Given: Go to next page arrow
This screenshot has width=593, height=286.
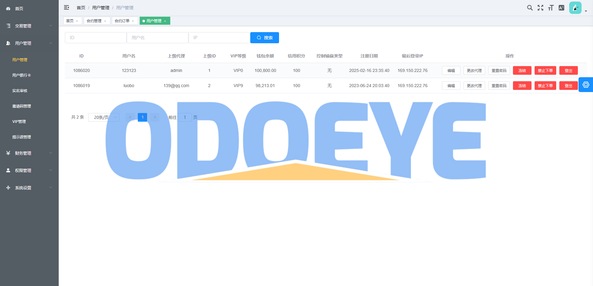Looking at the screenshot, I should pyautogui.click(x=155, y=117).
